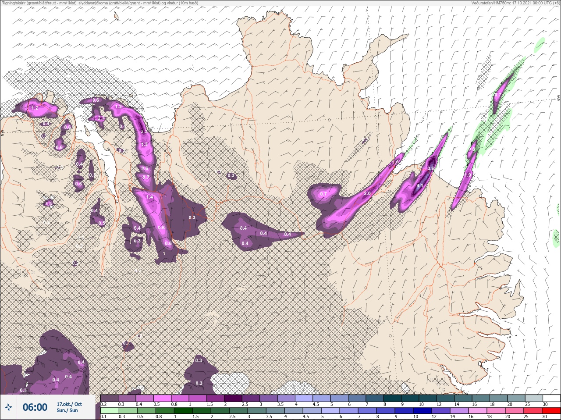The height and width of the screenshot is (420, 561).
Task: Click the 2.0 precipitation value on the map
Action: point(367,194)
